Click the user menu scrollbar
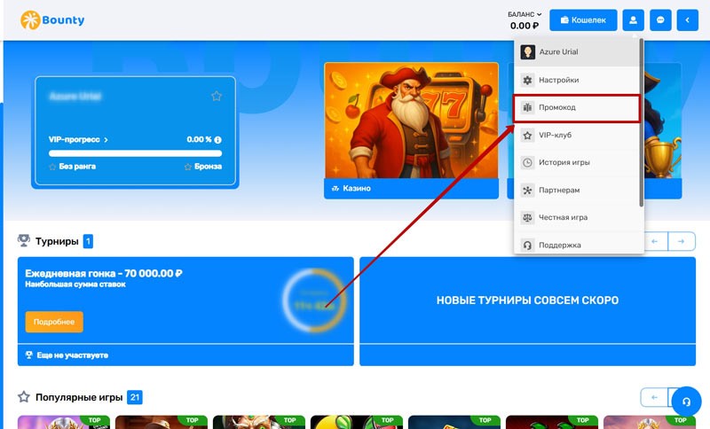The width and height of the screenshot is (710, 429). tap(641, 124)
